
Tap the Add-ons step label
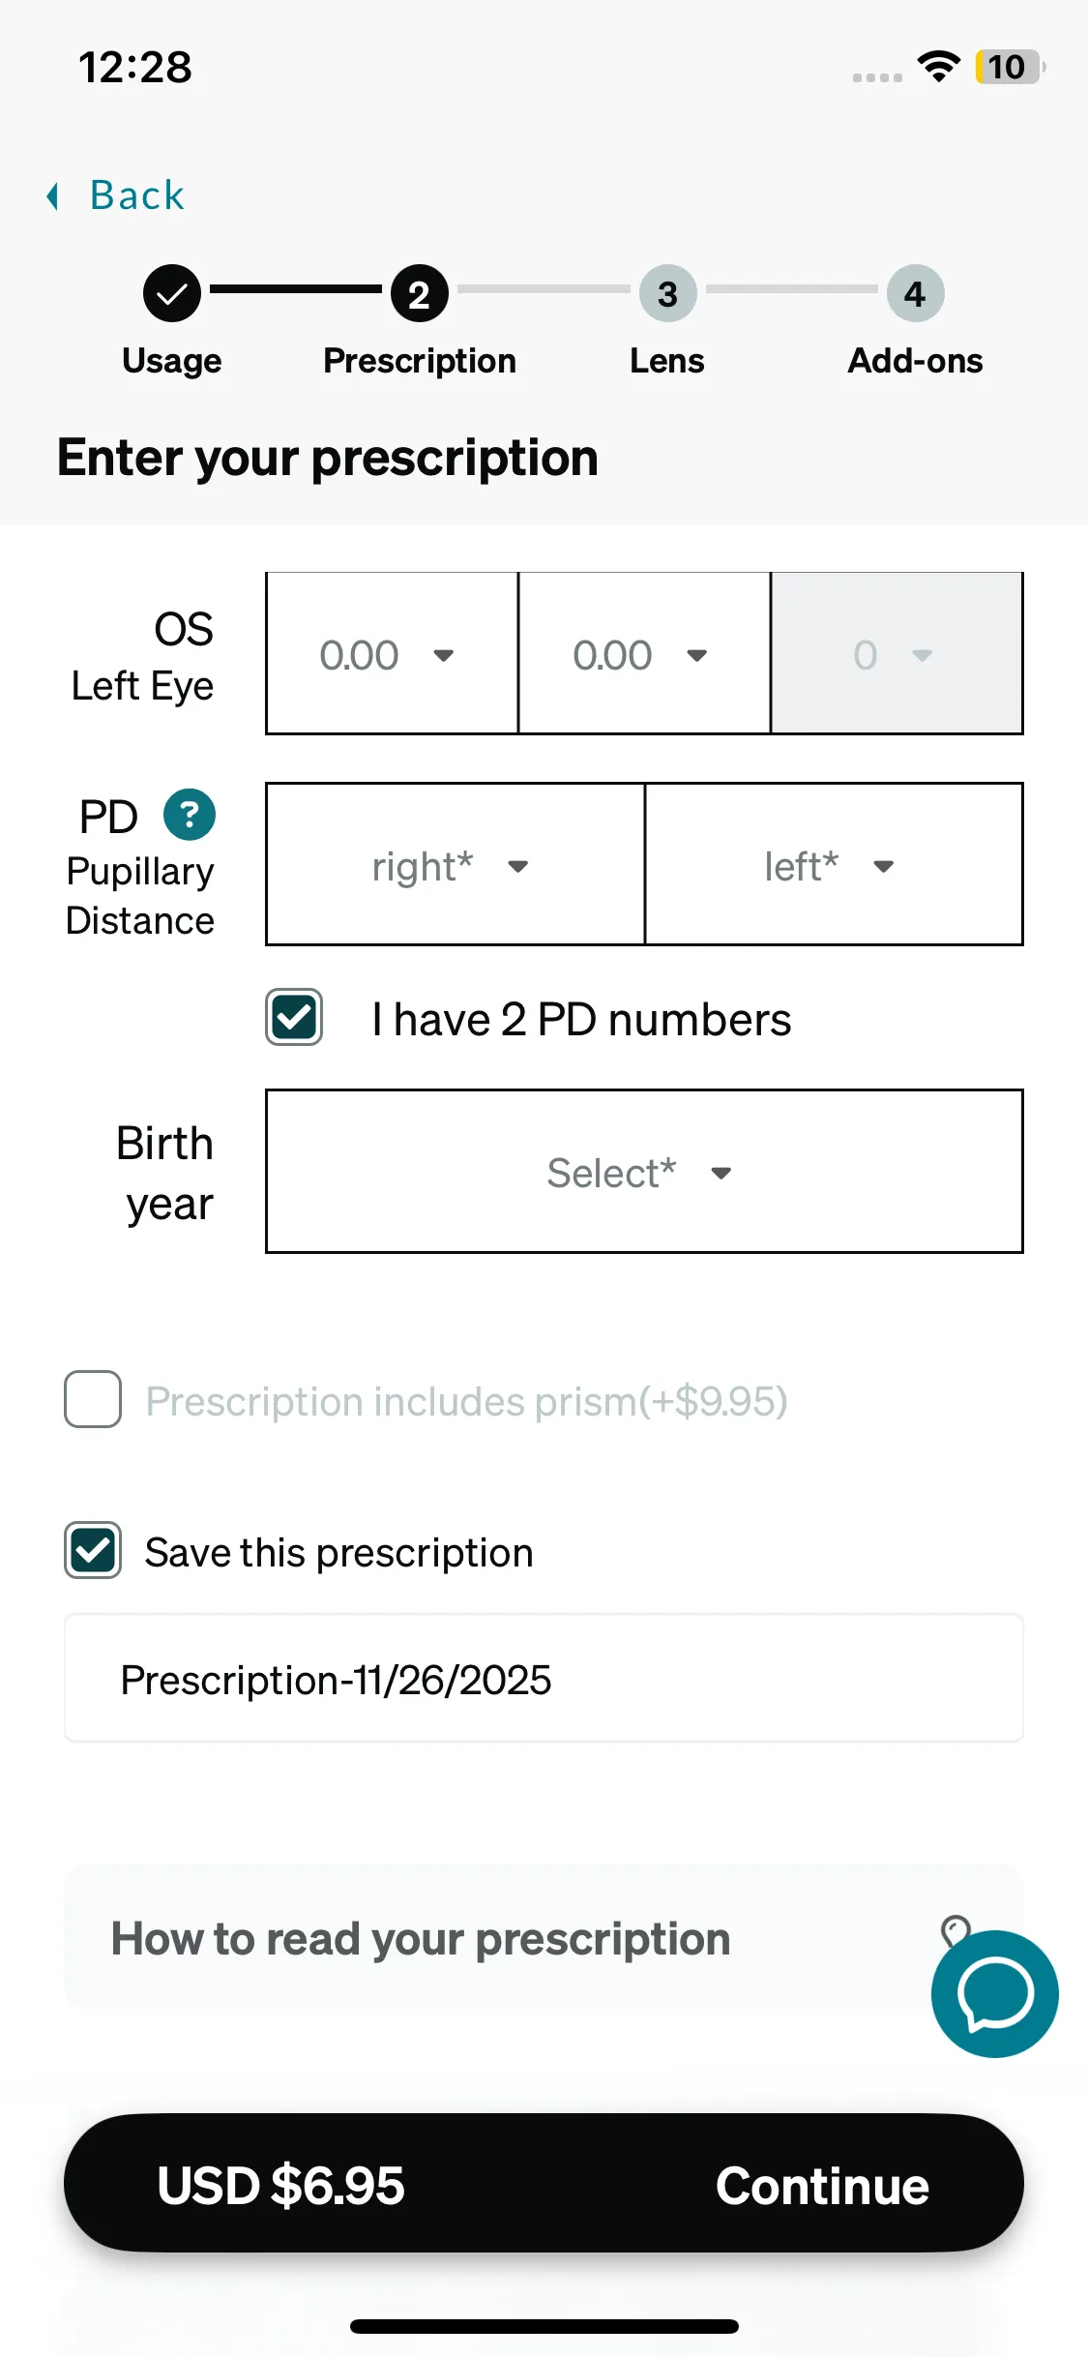point(915,361)
